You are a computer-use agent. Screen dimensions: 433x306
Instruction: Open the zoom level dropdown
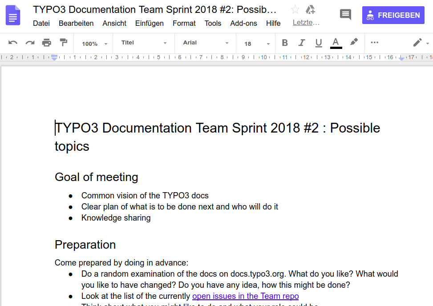tap(94, 44)
